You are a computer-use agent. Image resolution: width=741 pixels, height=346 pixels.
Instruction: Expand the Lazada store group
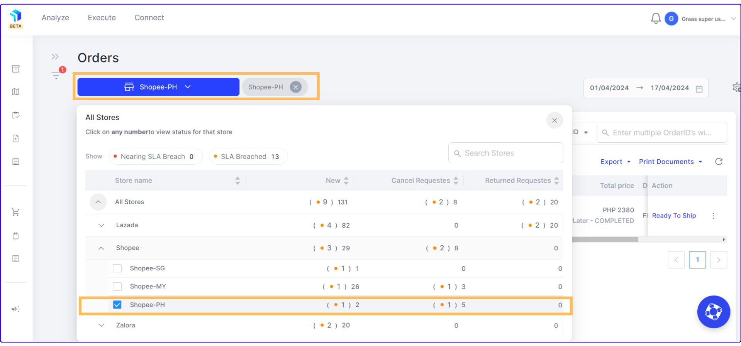[101, 225]
